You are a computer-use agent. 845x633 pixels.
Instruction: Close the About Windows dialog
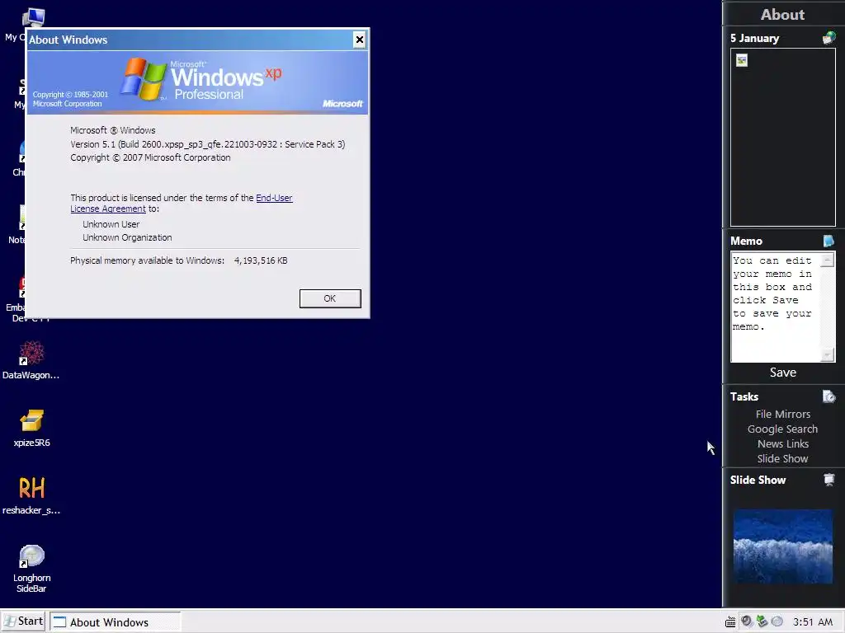click(359, 40)
